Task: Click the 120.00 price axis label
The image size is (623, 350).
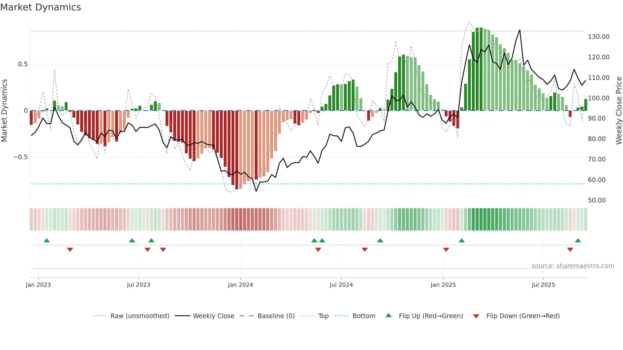Action: [599, 57]
